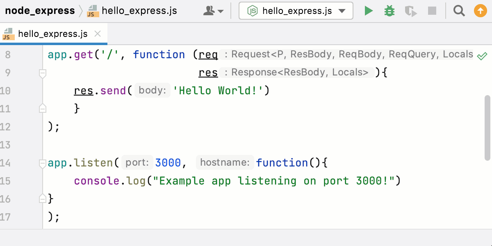Click the JS file icon in breadcrumb
This screenshot has width=492, height=246.
(93, 11)
